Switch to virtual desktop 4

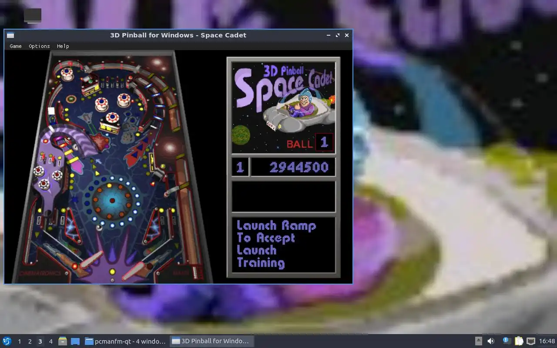click(x=50, y=341)
